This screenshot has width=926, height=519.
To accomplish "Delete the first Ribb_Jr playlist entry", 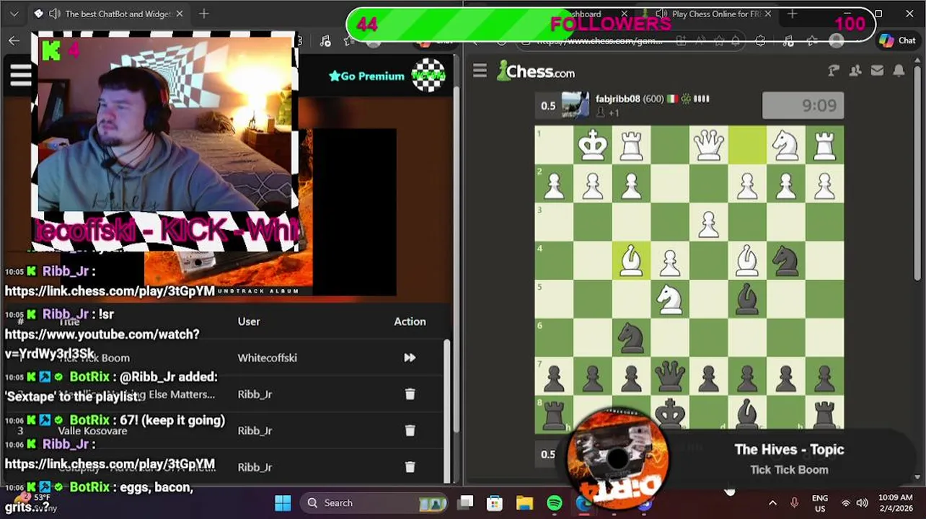I will [x=410, y=394].
